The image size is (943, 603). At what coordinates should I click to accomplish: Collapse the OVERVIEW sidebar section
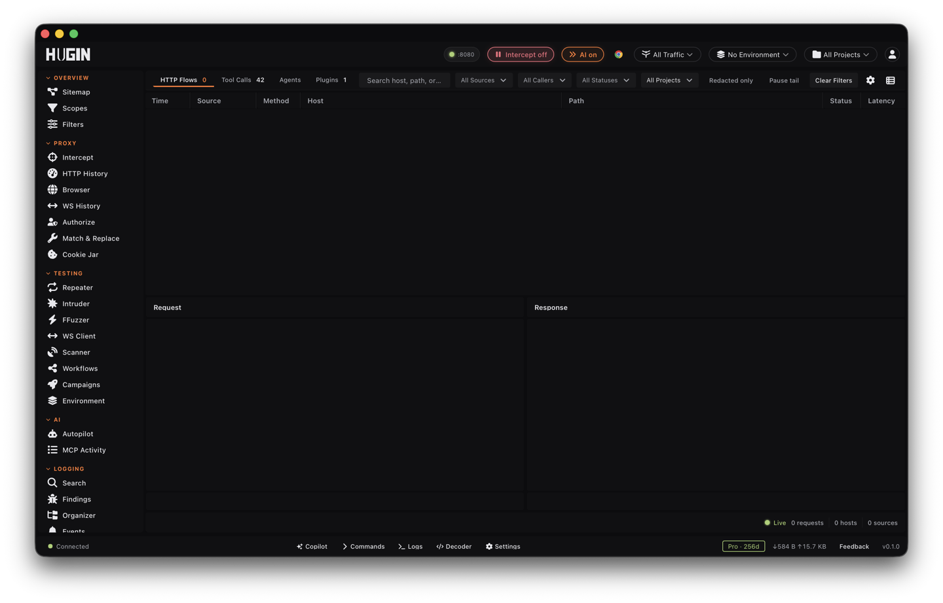[67, 78]
